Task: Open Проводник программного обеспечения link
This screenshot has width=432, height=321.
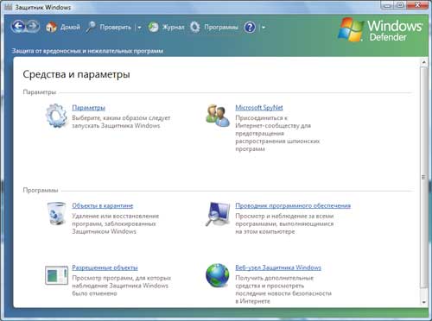Action: point(293,205)
